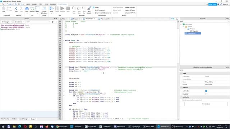The height and width of the screenshot is (129, 230).
Task: Switch to MODEL ribbon tab
Action: [x=34, y=4]
